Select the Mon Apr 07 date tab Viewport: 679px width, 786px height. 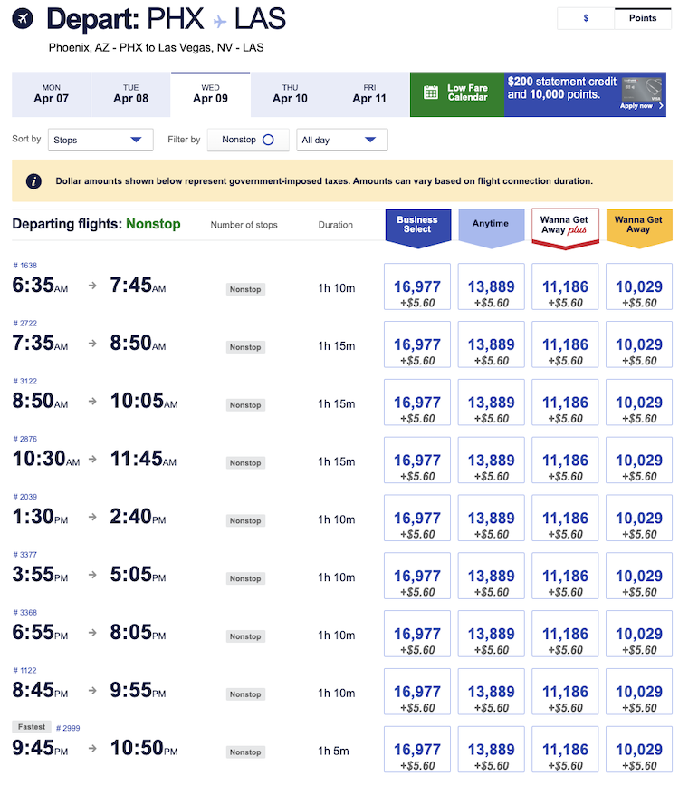tap(51, 94)
